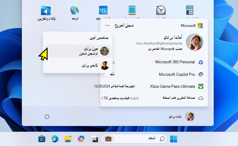The image size is (238, 146).
Task: Click the amanda.brady@outlook.com email text
Action: (x=159, y=44)
